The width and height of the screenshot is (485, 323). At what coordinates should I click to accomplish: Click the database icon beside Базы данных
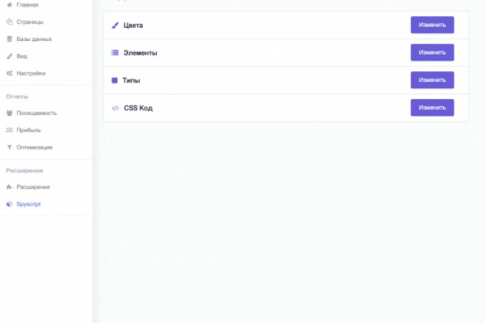pyautogui.click(x=9, y=39)
